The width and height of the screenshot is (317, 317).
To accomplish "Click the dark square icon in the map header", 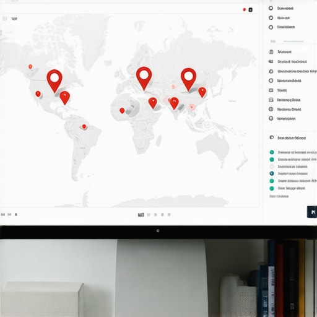I will click(x=250, y=10).
